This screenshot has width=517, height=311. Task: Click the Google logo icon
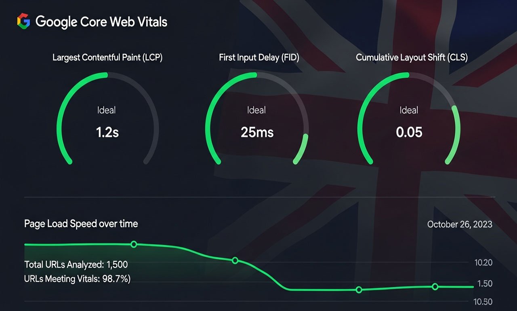click(23, 21)
